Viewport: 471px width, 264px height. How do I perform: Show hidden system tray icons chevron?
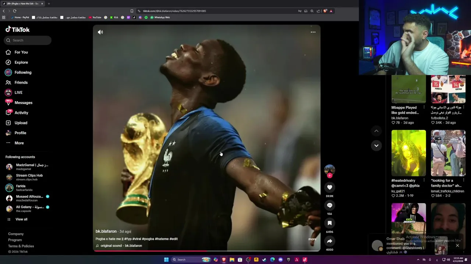(418, 260)
